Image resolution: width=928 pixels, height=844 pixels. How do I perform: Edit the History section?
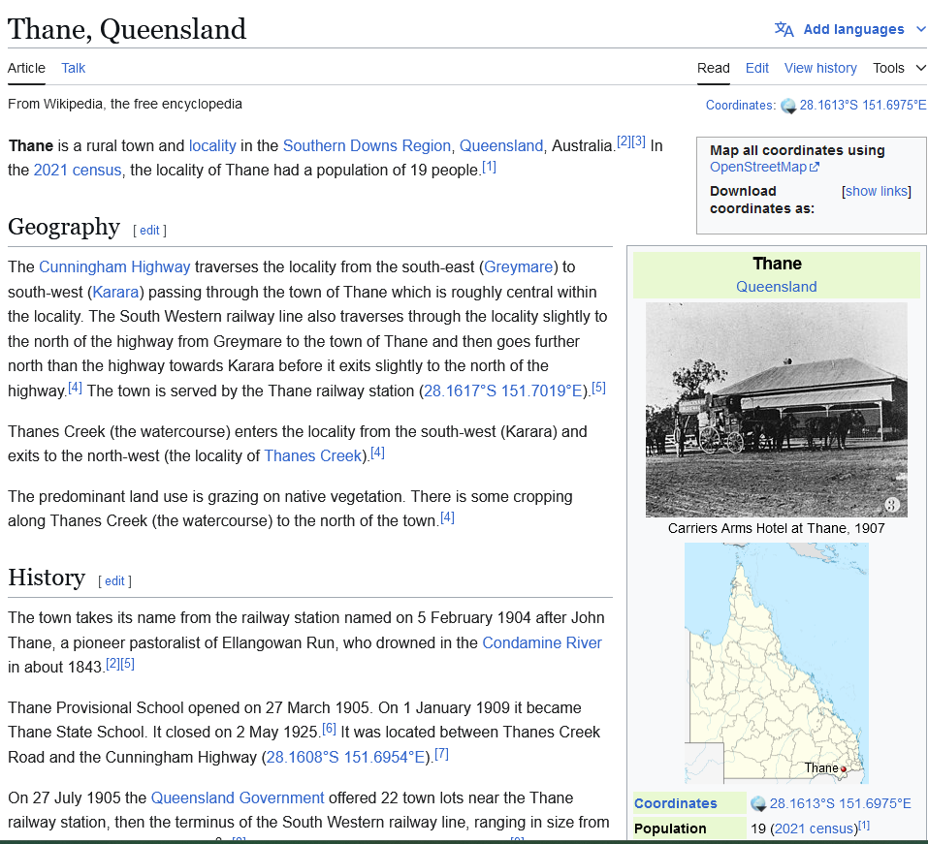point(114,580)
